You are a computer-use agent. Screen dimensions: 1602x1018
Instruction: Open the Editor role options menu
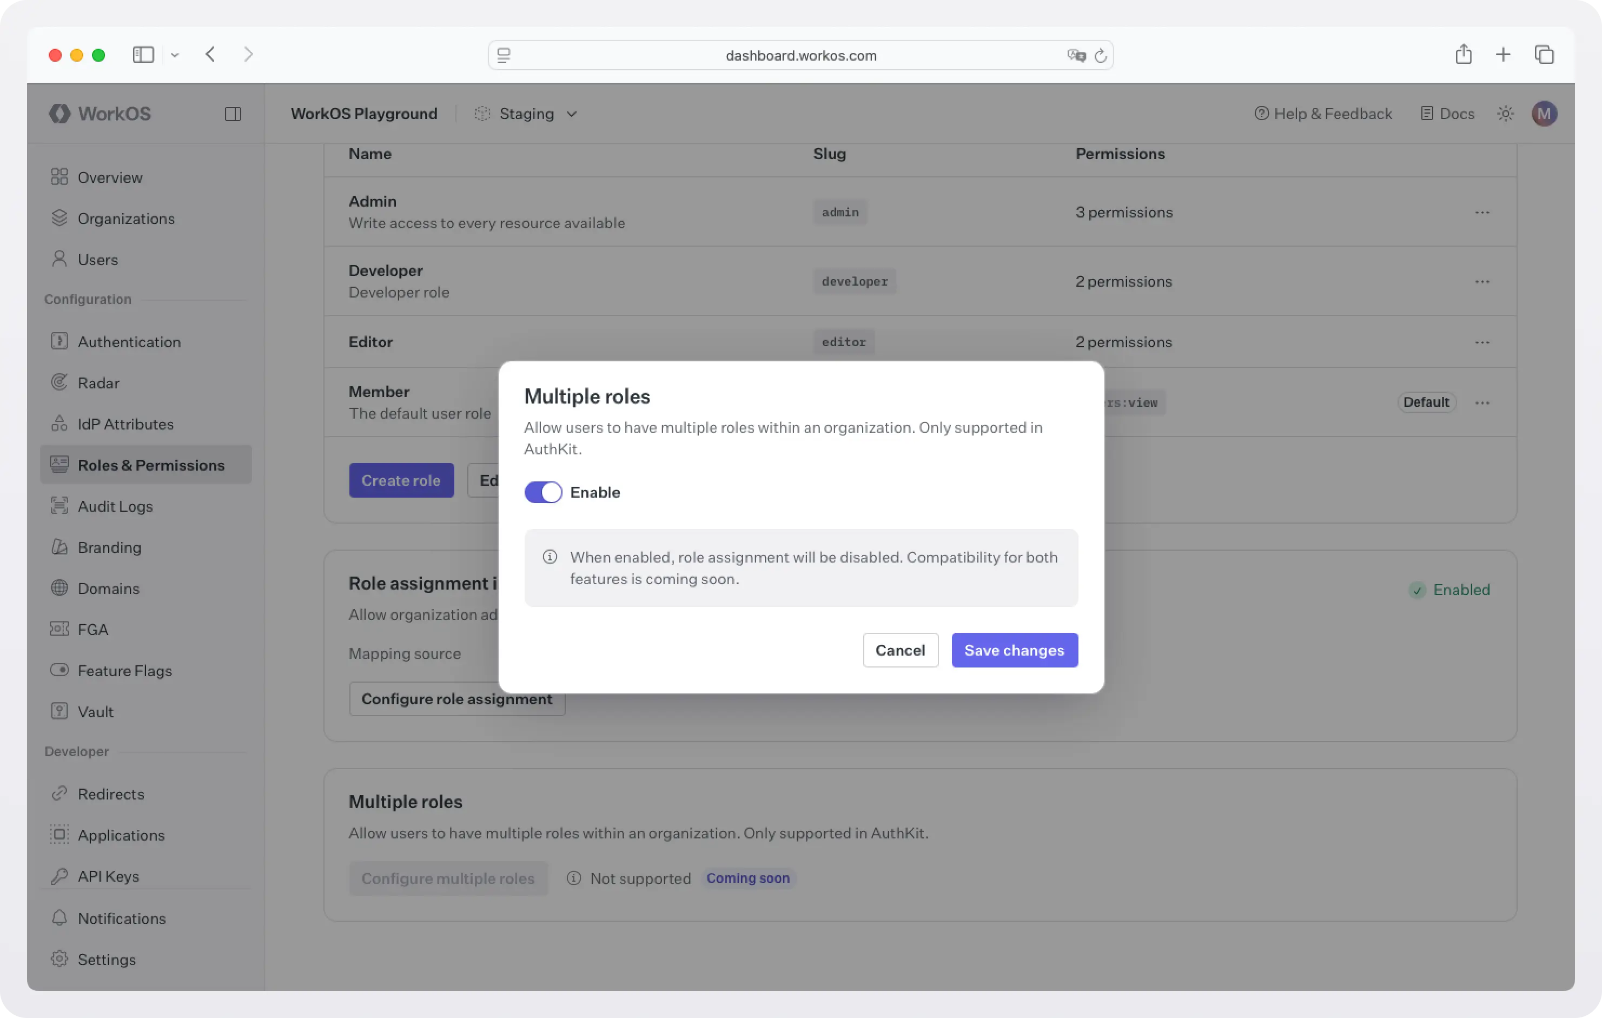(1481, 342)
